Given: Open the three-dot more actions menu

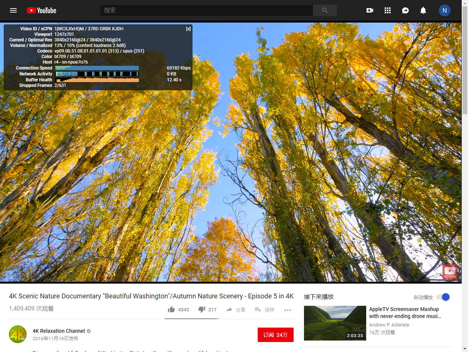Looking at the screenshot, I should pyautogui.click(x=288, y=310).
